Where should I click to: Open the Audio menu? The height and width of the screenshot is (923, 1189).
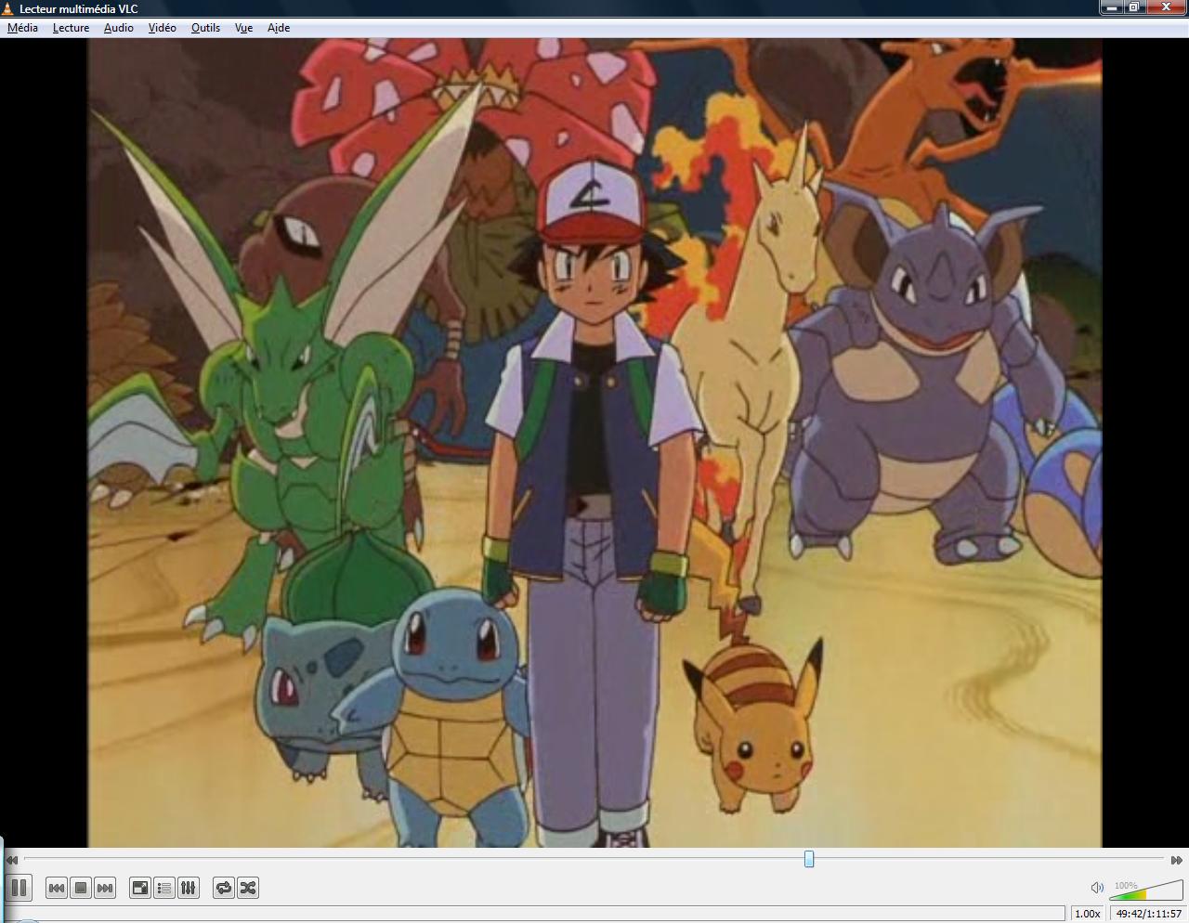pyautogui.click(x=118, y=28)
